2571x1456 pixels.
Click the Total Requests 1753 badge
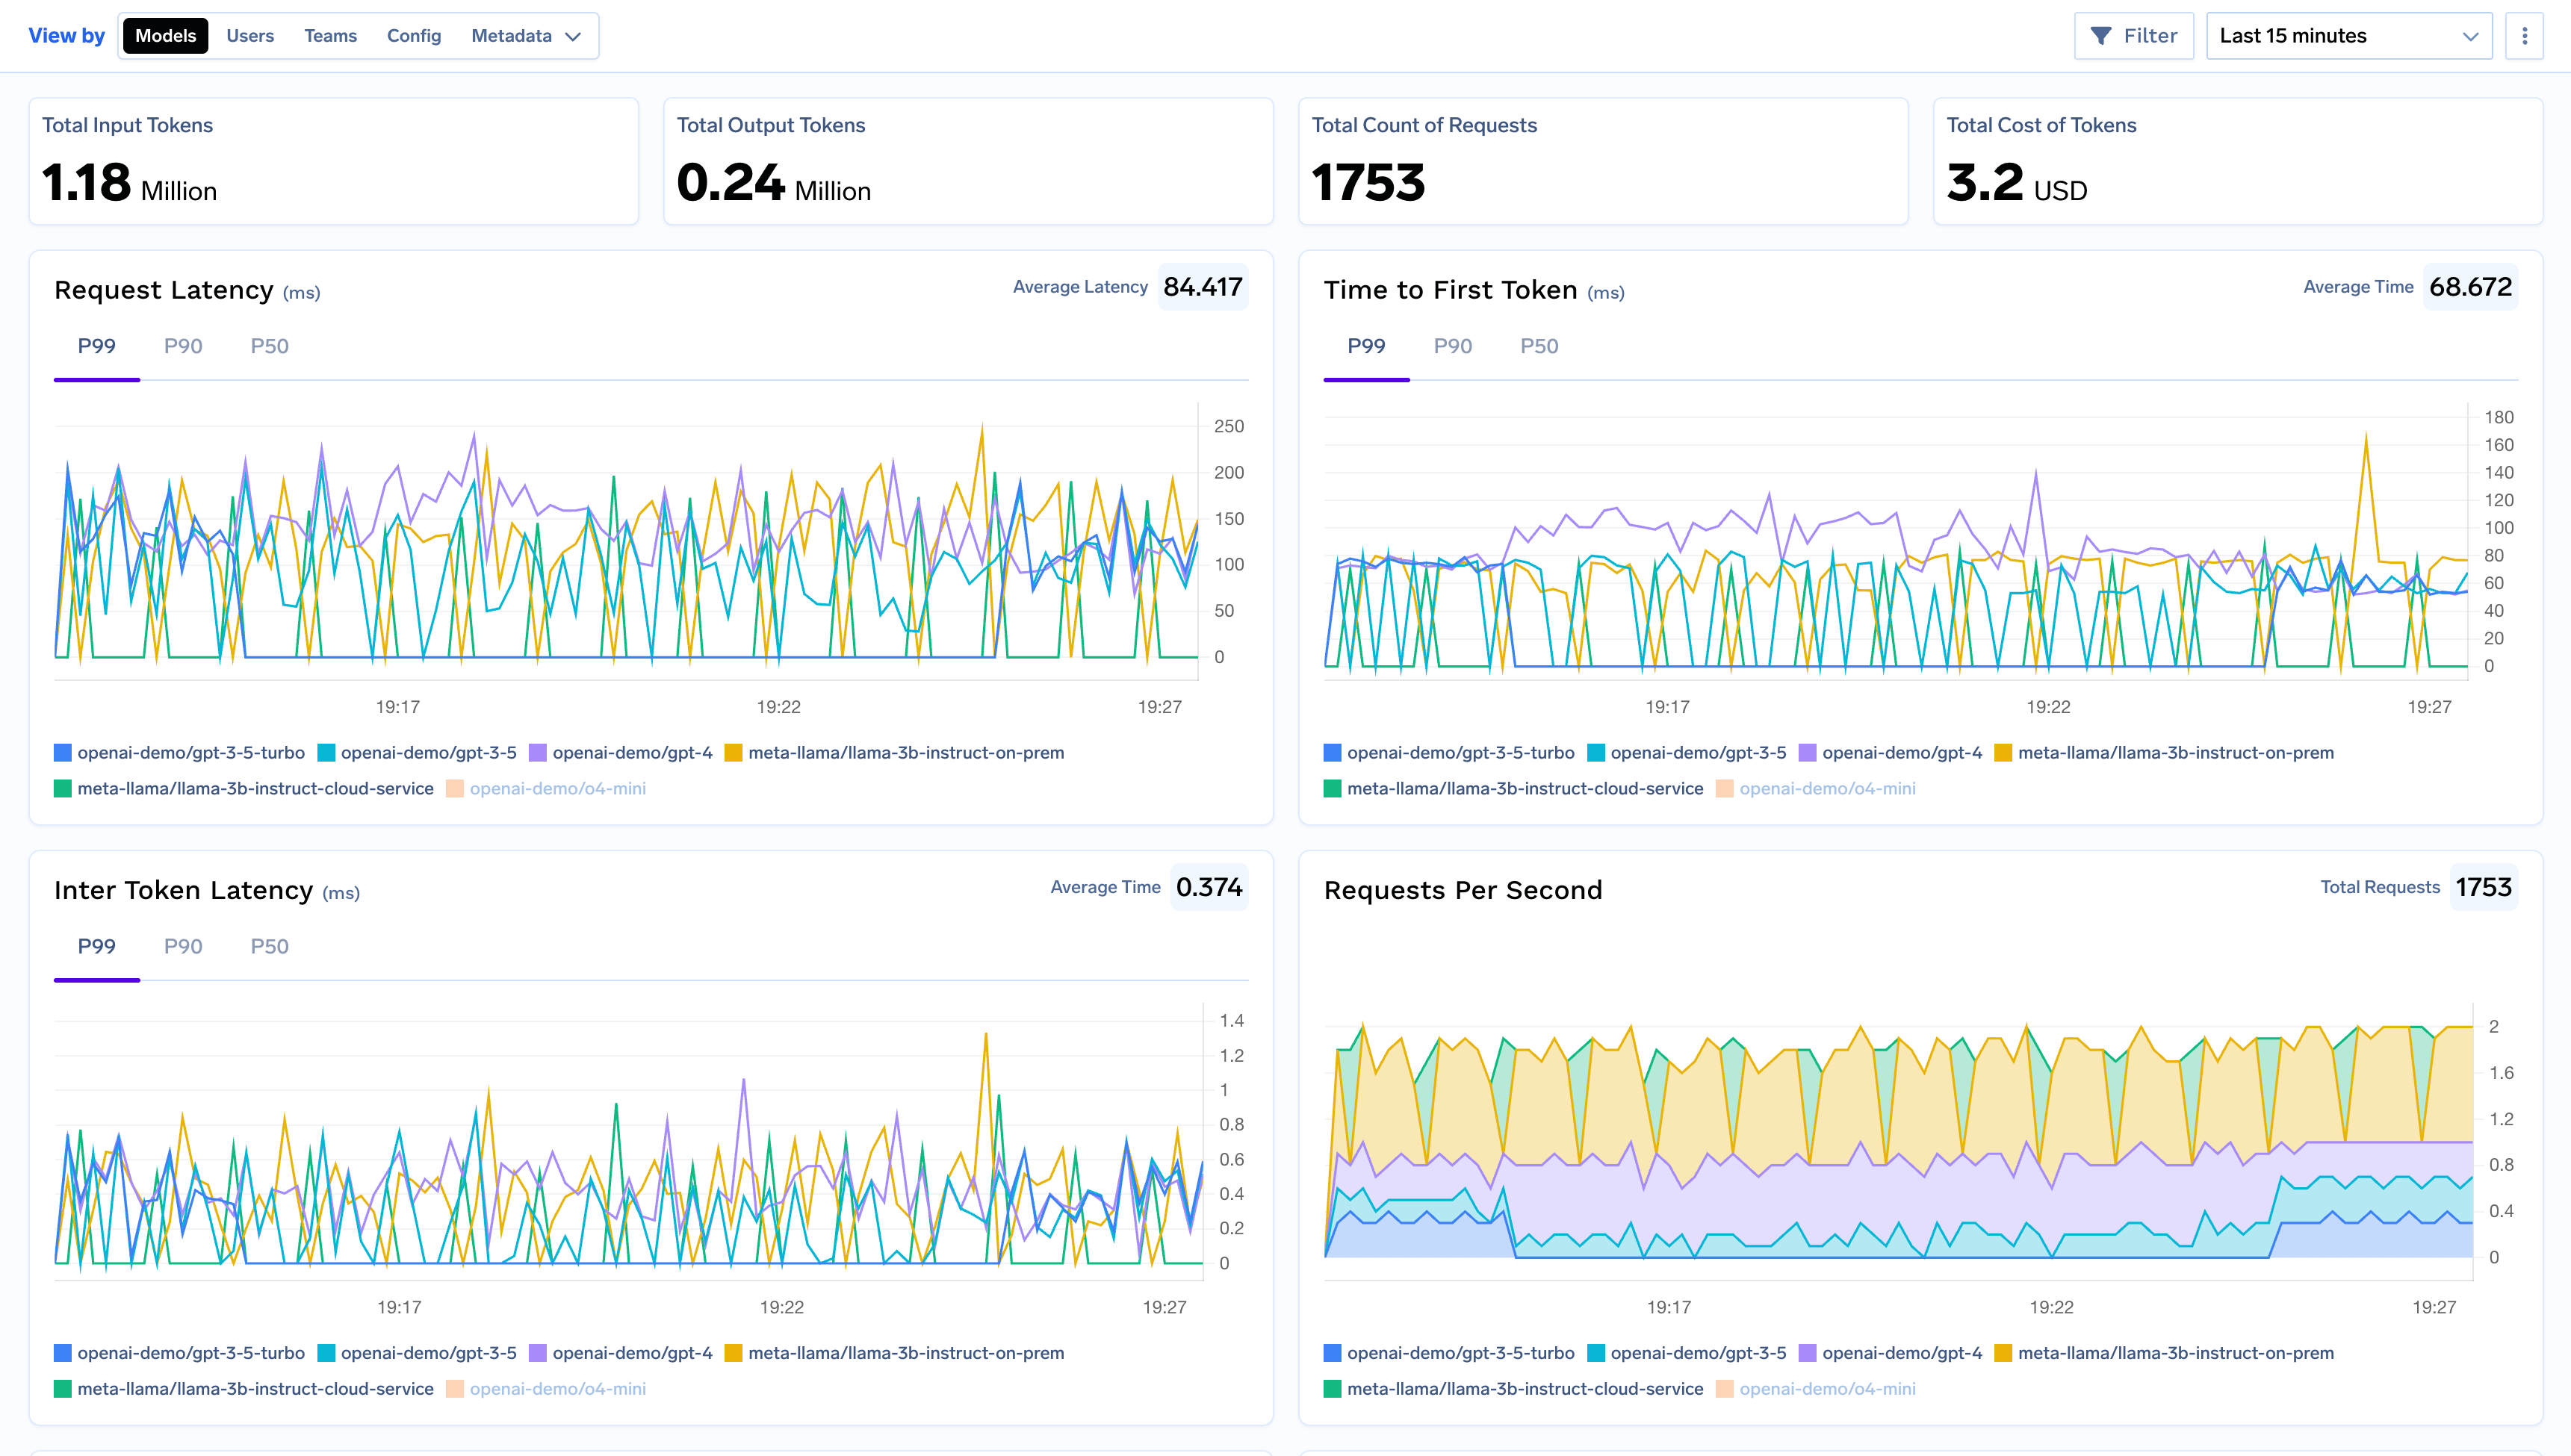coord(2485,886)
